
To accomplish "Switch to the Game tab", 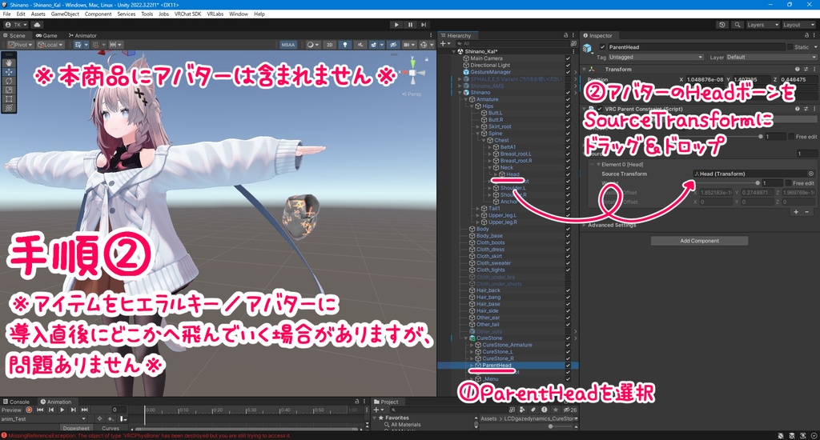I will [46, 35].
